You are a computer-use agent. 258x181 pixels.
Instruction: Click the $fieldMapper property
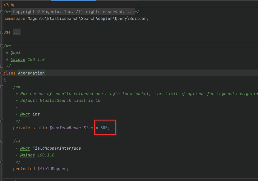(52, 169)
